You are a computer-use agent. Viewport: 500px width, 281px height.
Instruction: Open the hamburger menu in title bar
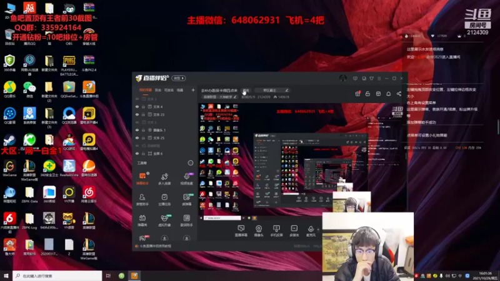[379, 79]
